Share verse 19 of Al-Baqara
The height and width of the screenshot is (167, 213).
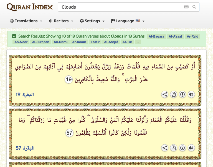(165, 94)
